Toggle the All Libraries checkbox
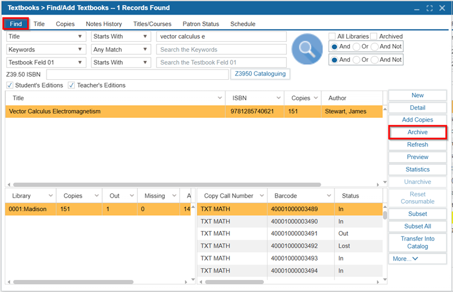453x292 pixels. (x=332, y=36)
